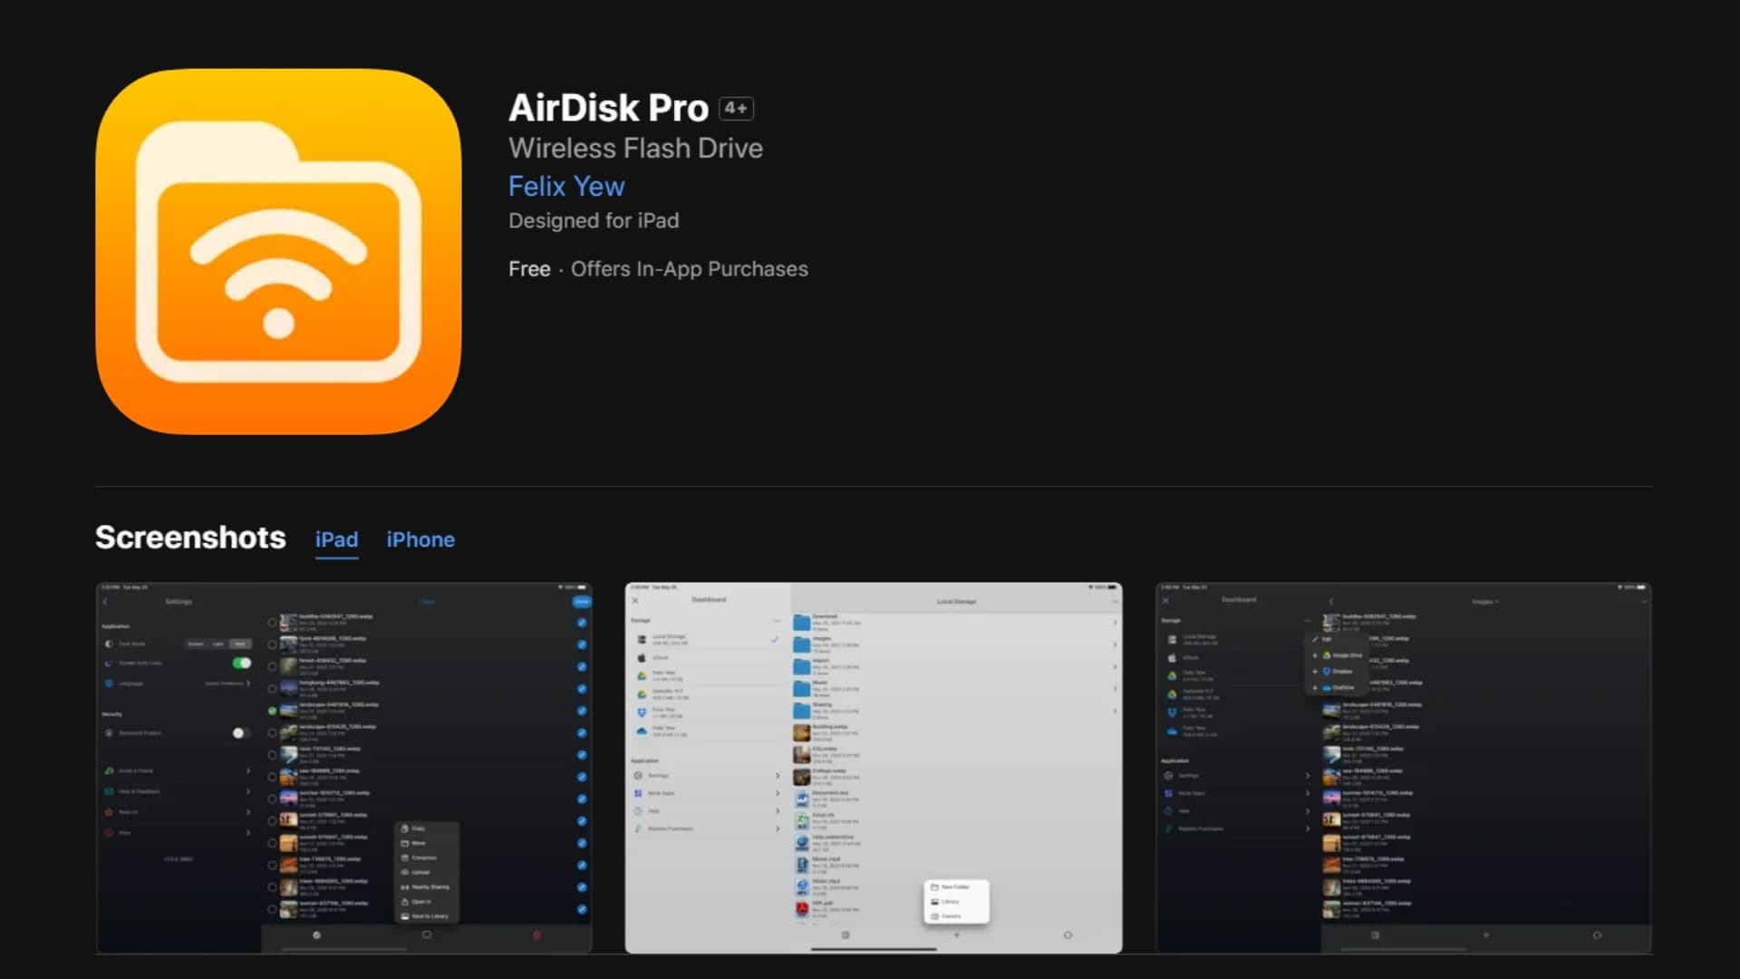Open the dark Dashboard Images screenshot thumbnail

[x=1404, y=767]
